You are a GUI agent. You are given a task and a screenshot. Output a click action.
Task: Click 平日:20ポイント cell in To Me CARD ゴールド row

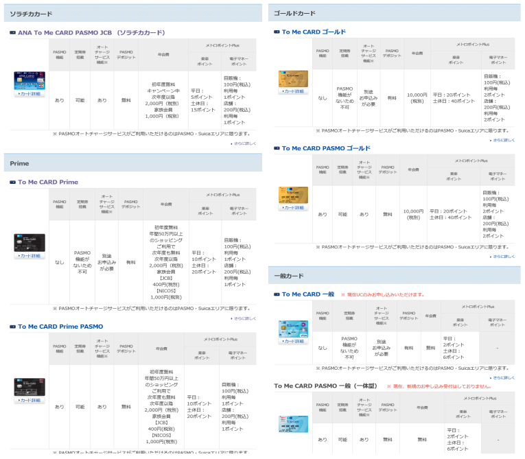click(x=456, y=97)
